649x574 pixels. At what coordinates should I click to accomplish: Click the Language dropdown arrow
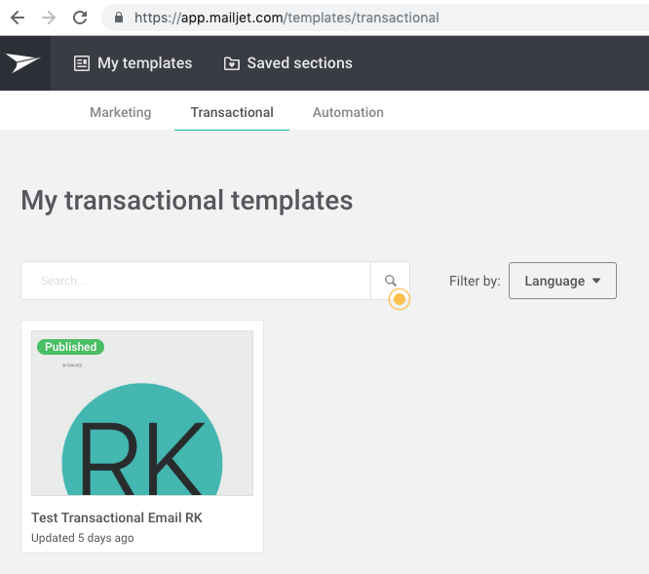596,281
